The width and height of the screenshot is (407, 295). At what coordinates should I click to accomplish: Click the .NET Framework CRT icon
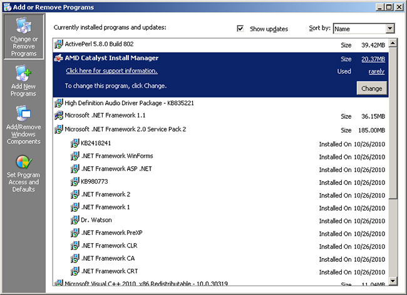point(75,271)
